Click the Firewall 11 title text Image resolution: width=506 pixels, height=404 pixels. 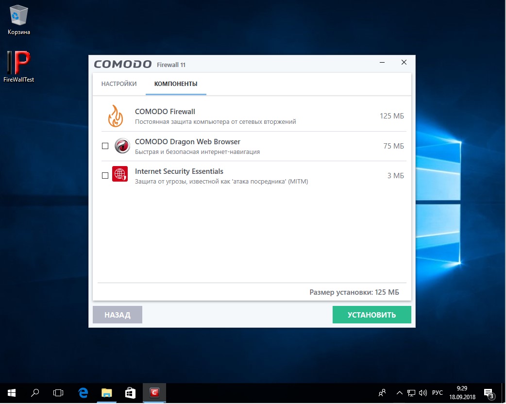tap(171, 65)
